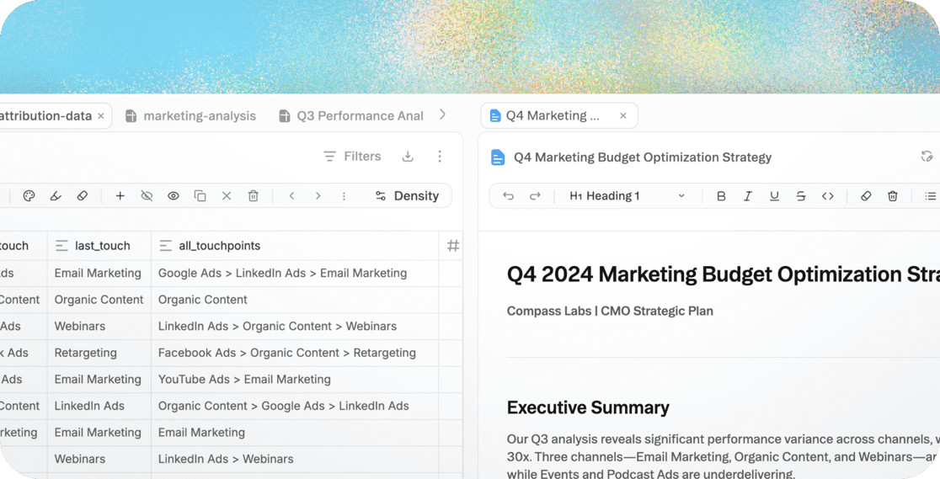The image size is (940, 479).
Task: Go to previous with left chevron
Action: click(x=291, y=196)
